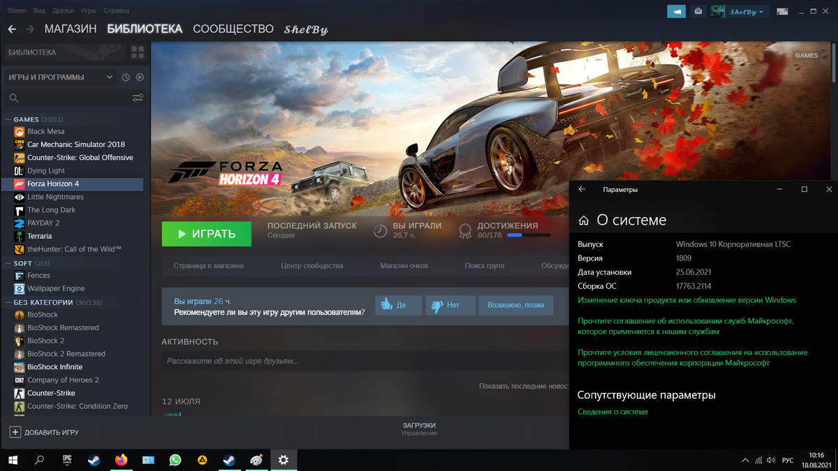The image size is (838, 471).
Task: Show hidden icons tray chevron
Action: coord(744,461)
